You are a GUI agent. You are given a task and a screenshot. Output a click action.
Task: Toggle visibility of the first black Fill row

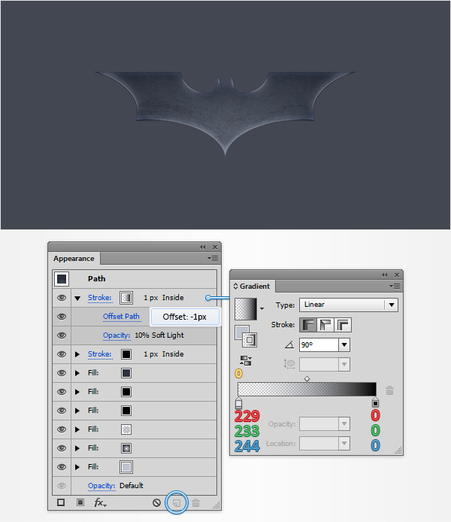point(62,392)
